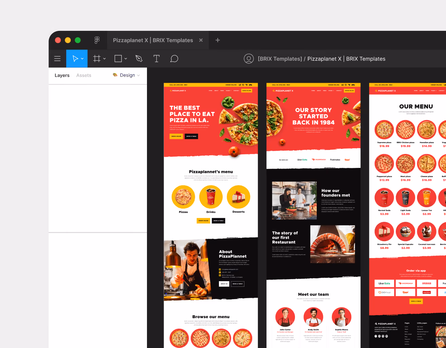Select the Frame tool

pos(97,59)
